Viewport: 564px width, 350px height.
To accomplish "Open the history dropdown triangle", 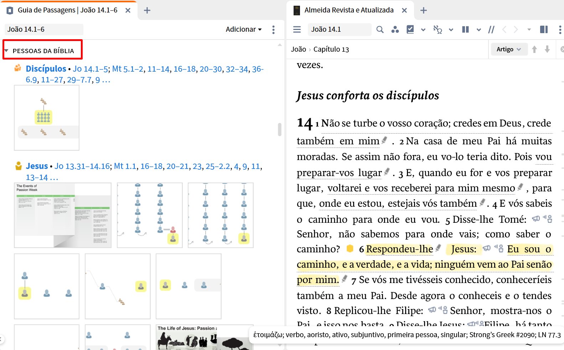I will 529,30.
